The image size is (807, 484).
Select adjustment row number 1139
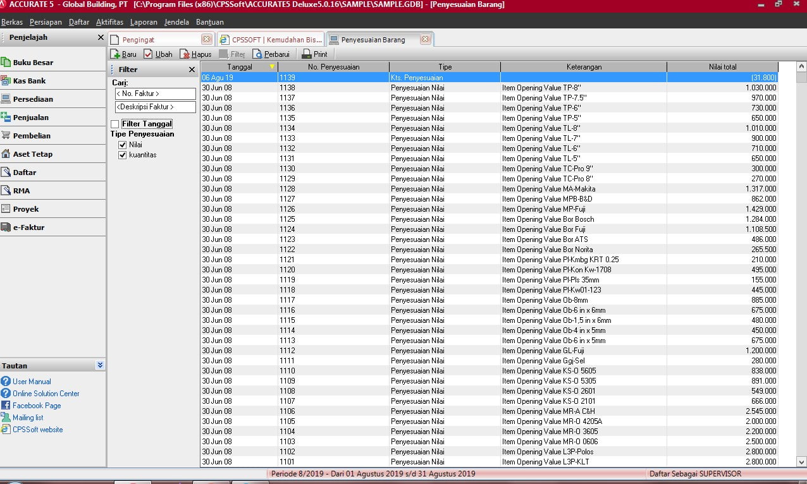489,77
